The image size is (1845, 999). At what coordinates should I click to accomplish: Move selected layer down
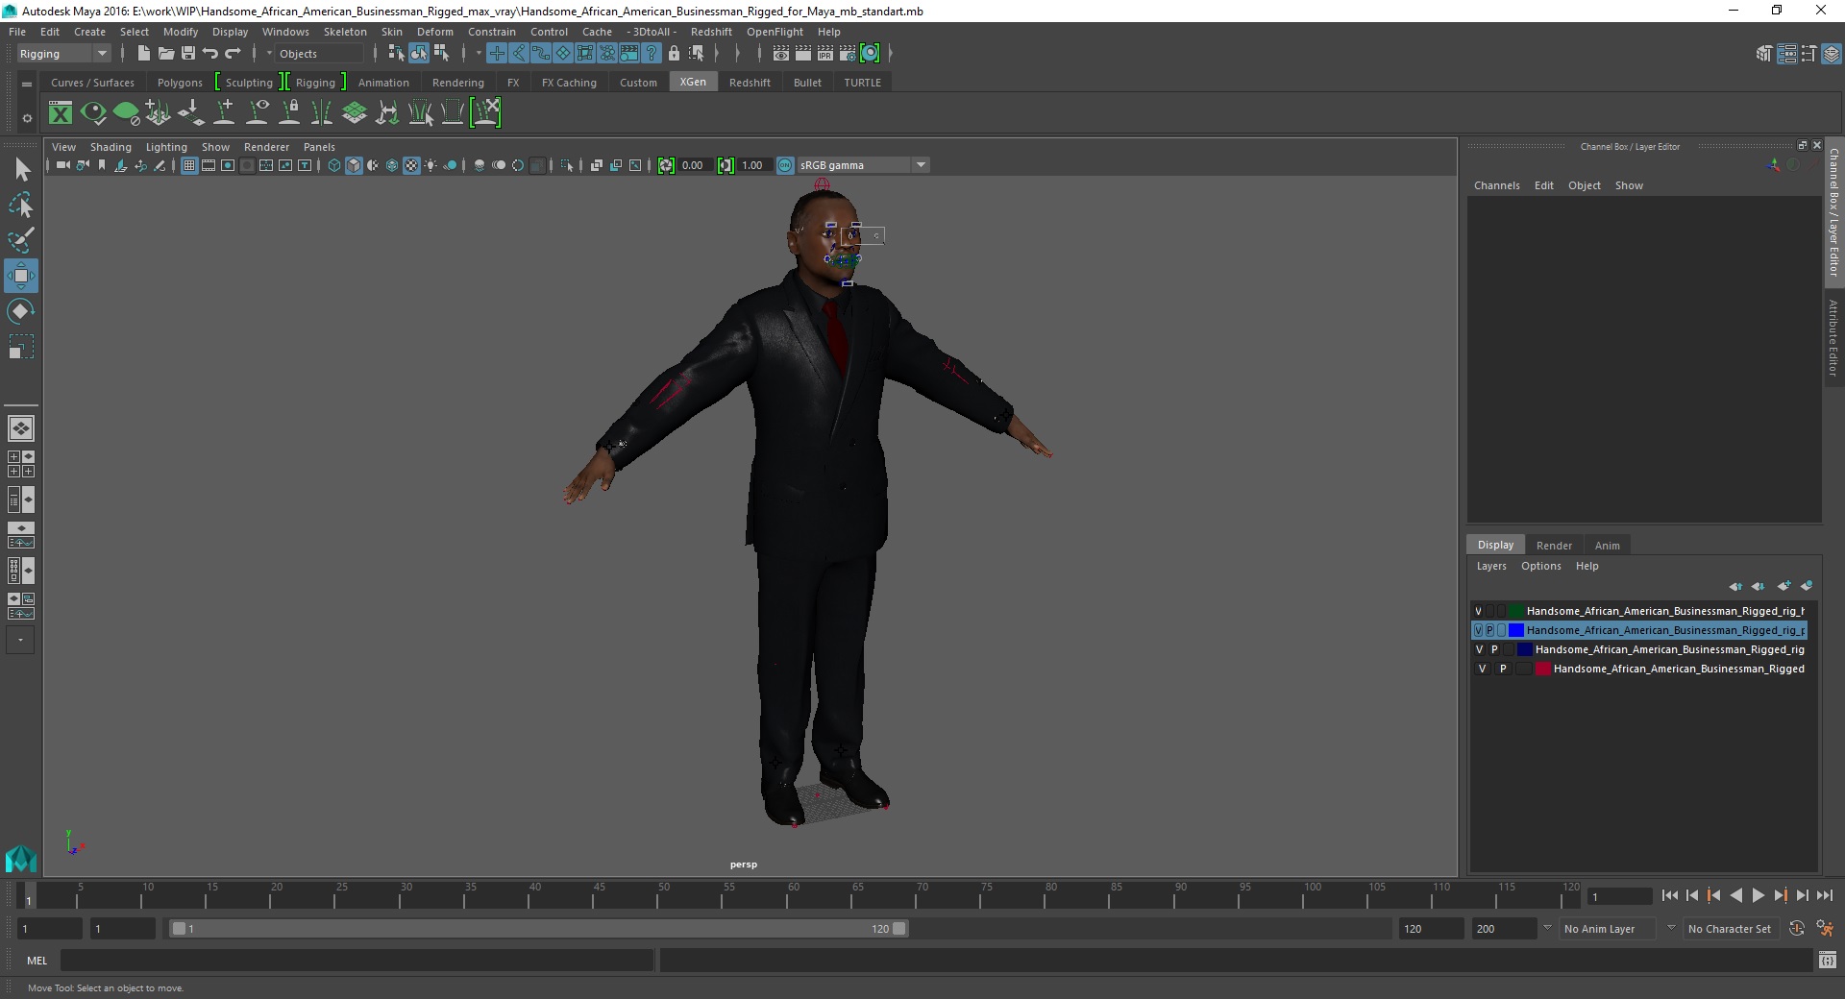[x=1758, y=586]
